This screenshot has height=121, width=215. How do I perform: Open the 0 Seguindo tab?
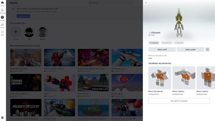pyautogui.click(x=179, y=43)
